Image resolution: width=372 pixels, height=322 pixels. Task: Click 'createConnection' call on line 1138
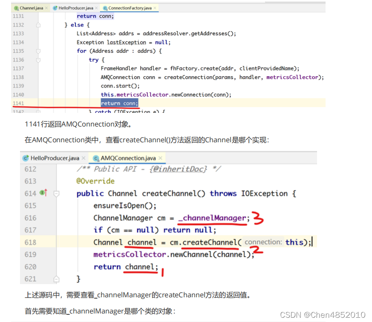tap(188, 77)
